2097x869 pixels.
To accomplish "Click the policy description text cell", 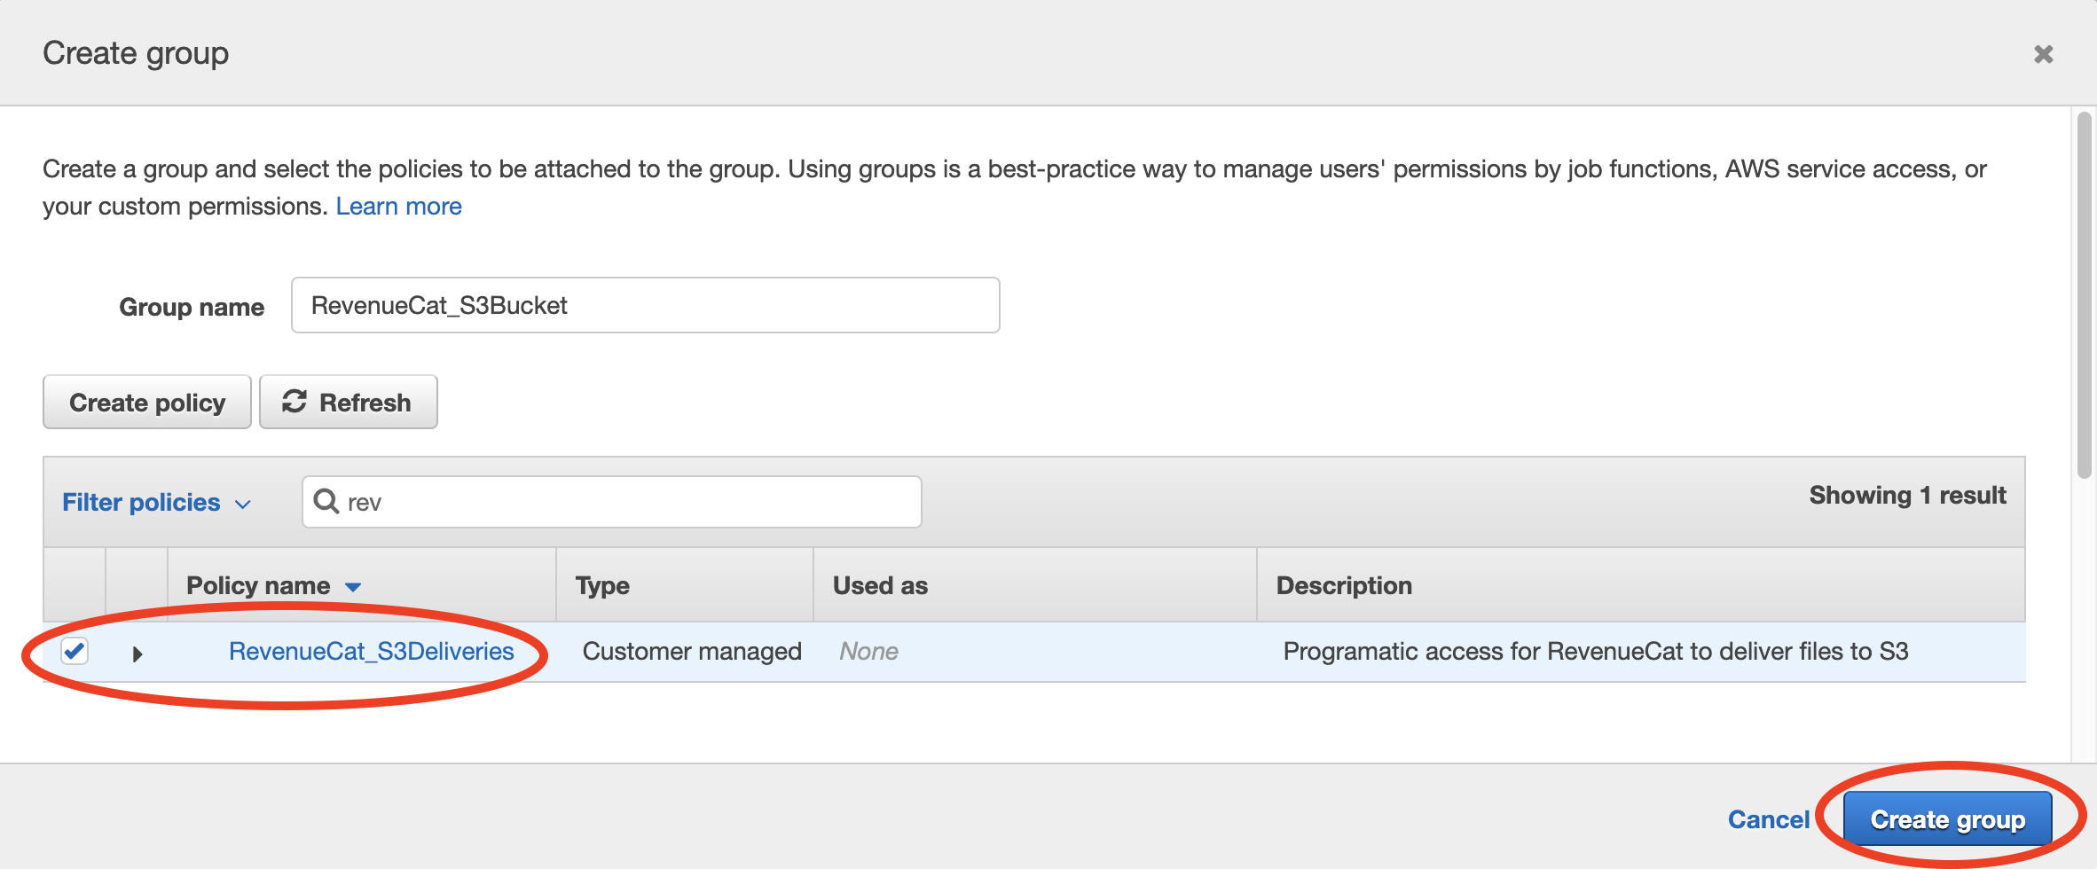I will pos(1595,651).
